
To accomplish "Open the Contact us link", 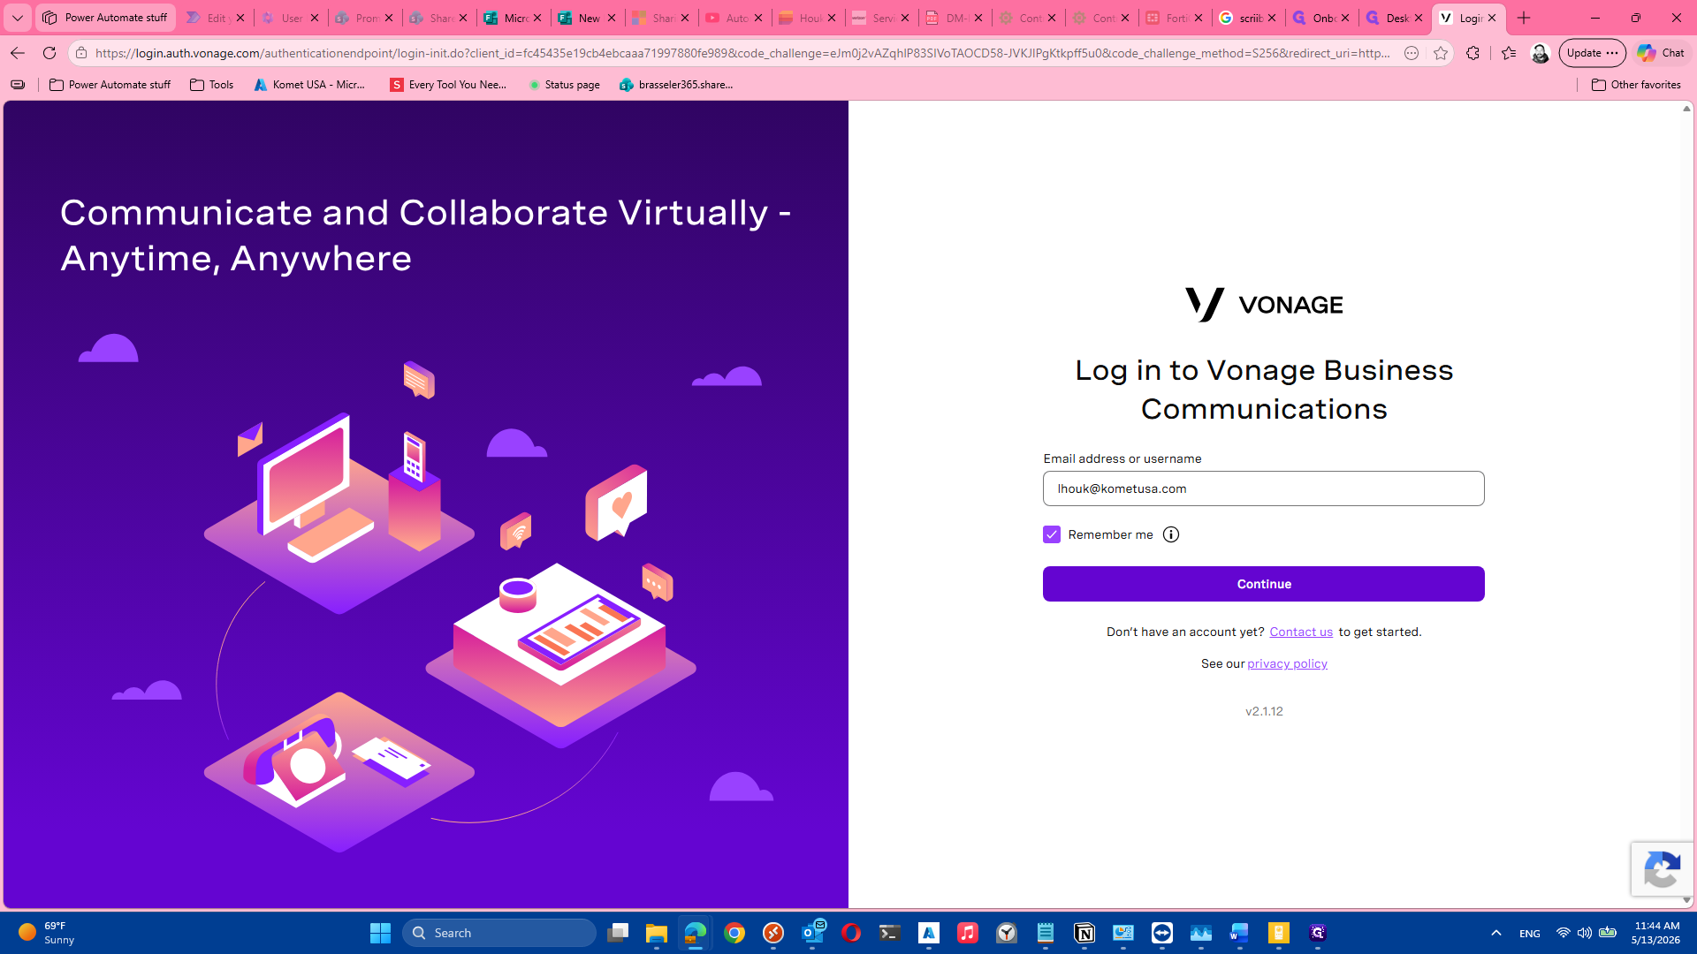I will click(1301, 632).
